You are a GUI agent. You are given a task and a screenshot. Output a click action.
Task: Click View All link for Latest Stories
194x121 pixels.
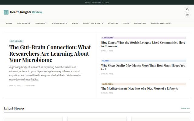point(186,108)
